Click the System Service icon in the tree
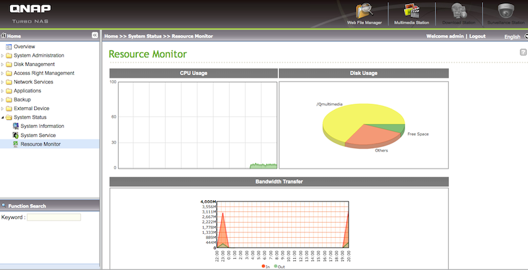The height and width of the screenshot is (270, 528). pyautogui.click(x=16, y=135)
